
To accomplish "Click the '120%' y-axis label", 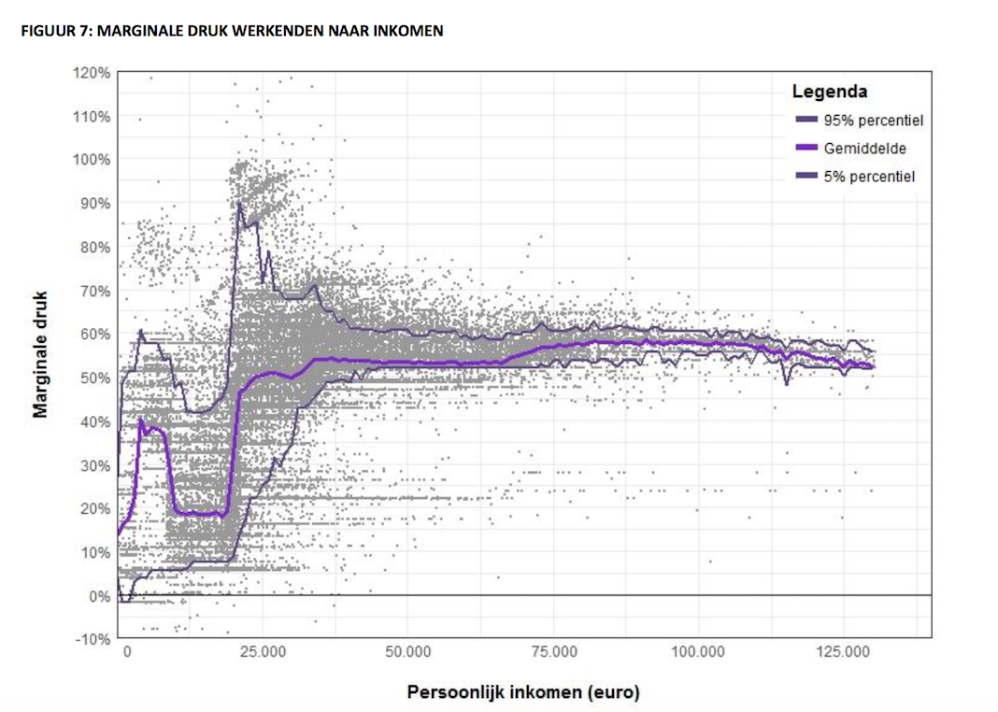I will pos(92,73).
